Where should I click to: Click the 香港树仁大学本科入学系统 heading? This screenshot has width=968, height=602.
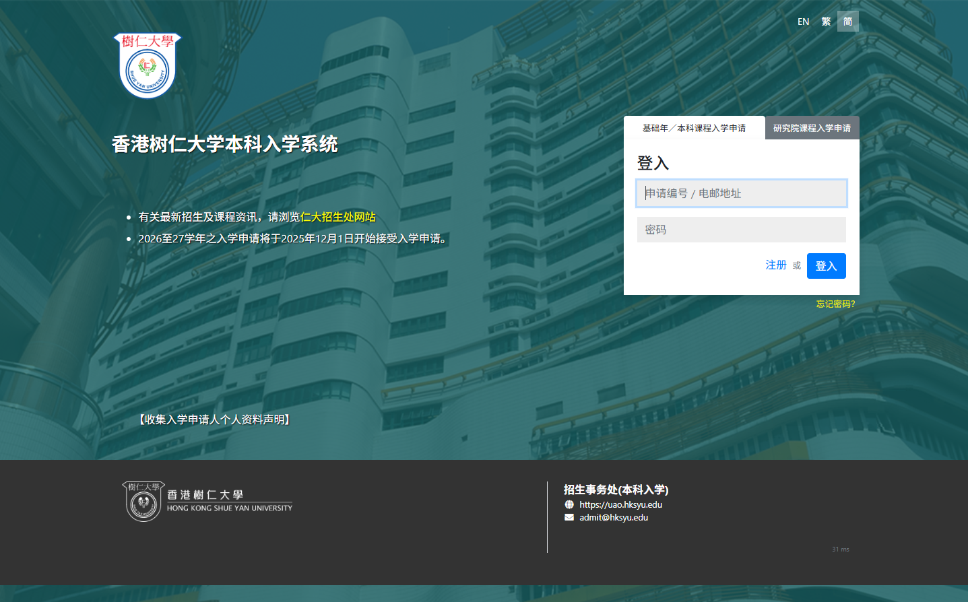click(226, 143)
